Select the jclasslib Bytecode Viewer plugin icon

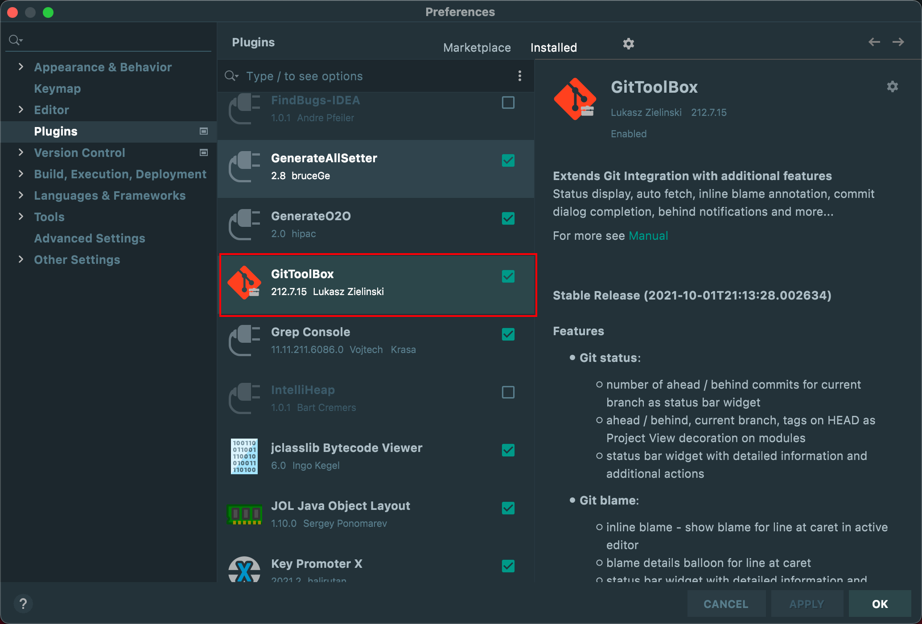pyautogui.click(x=244, y=456)
